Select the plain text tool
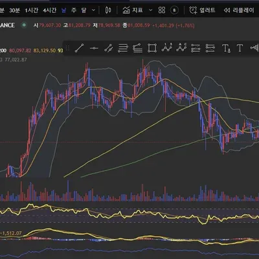 point(240,48)
